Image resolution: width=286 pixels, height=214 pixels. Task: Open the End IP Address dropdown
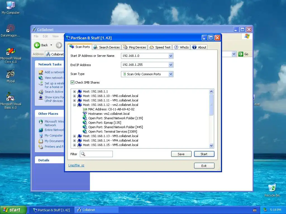point(171,65)
